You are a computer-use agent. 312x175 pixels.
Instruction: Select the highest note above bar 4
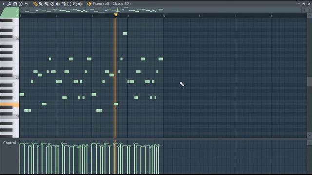pyautogui.click(x=125, y=34)
